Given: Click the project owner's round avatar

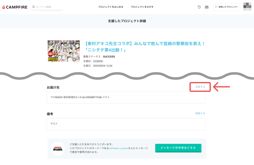Looking at the screenshot, I should pos(58,149).
